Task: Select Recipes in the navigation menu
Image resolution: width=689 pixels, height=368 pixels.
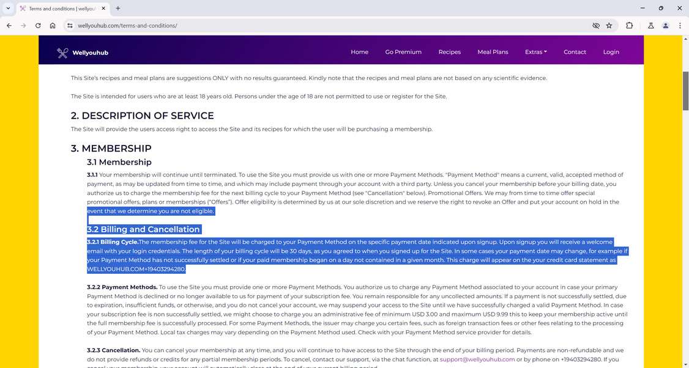Action: [x=449, y=52]
